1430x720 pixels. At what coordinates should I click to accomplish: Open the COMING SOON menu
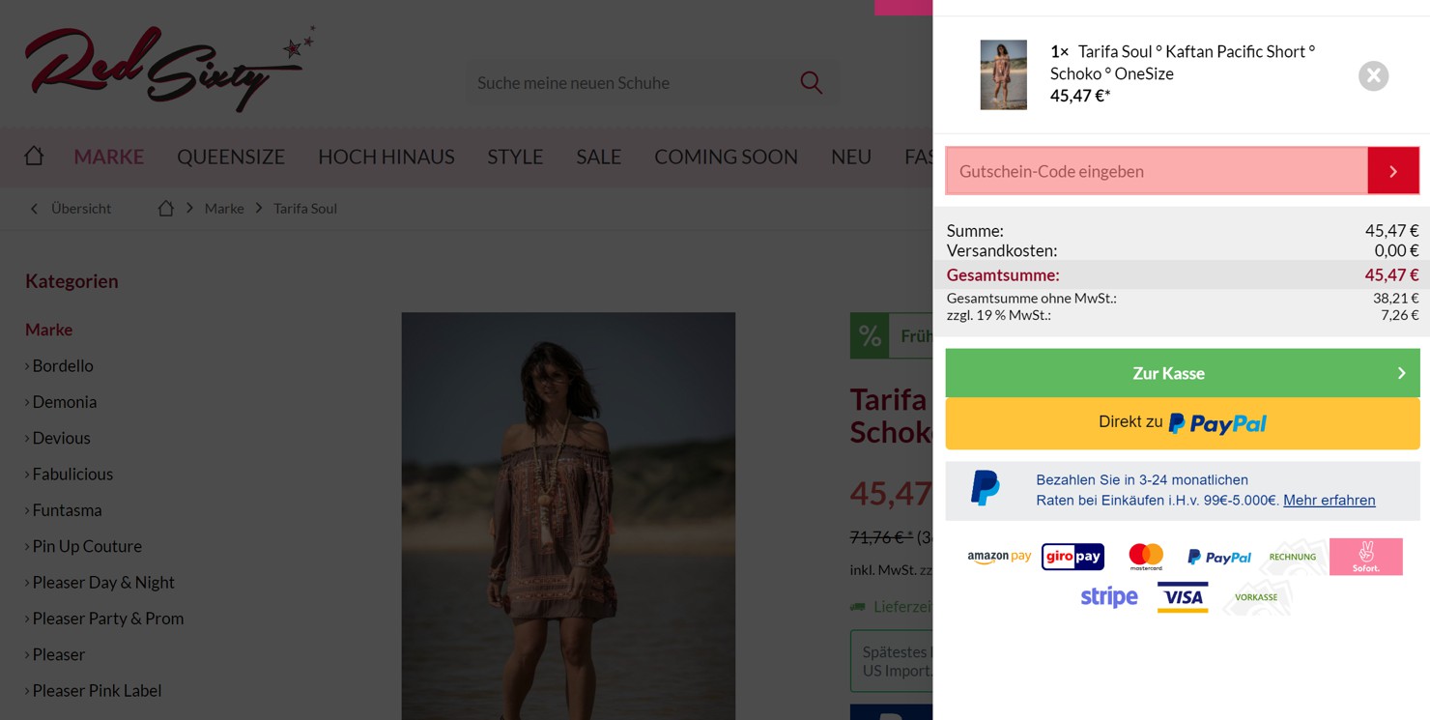coord(727,157)
